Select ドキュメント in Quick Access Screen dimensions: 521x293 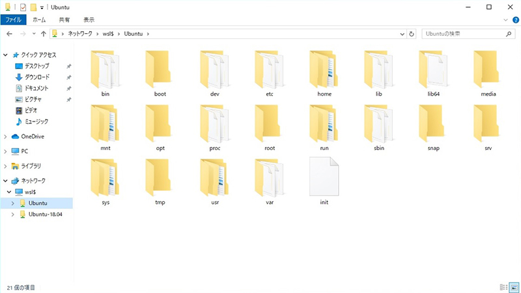point(36,88)
